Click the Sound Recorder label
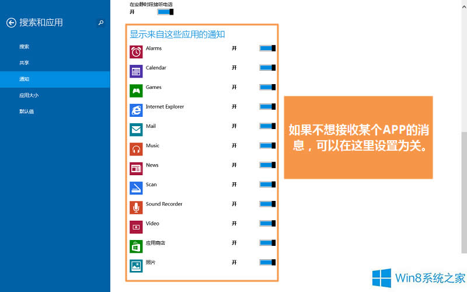 164,204
